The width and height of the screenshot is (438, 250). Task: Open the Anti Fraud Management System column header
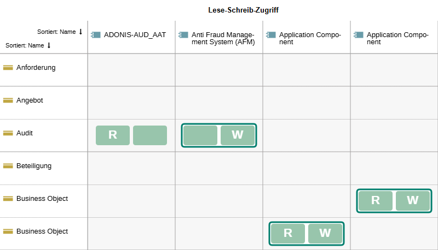tap(223, 38)
